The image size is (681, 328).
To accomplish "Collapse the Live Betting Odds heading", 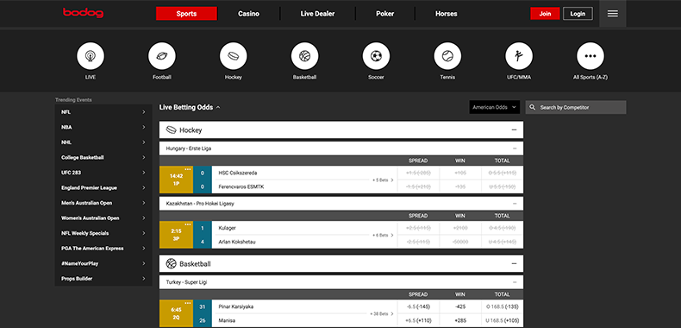I will (190, 107).
